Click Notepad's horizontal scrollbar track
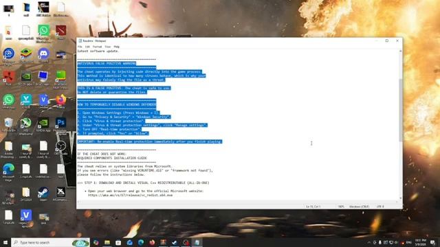Screen dimensions: 440x247 (237, 202)
